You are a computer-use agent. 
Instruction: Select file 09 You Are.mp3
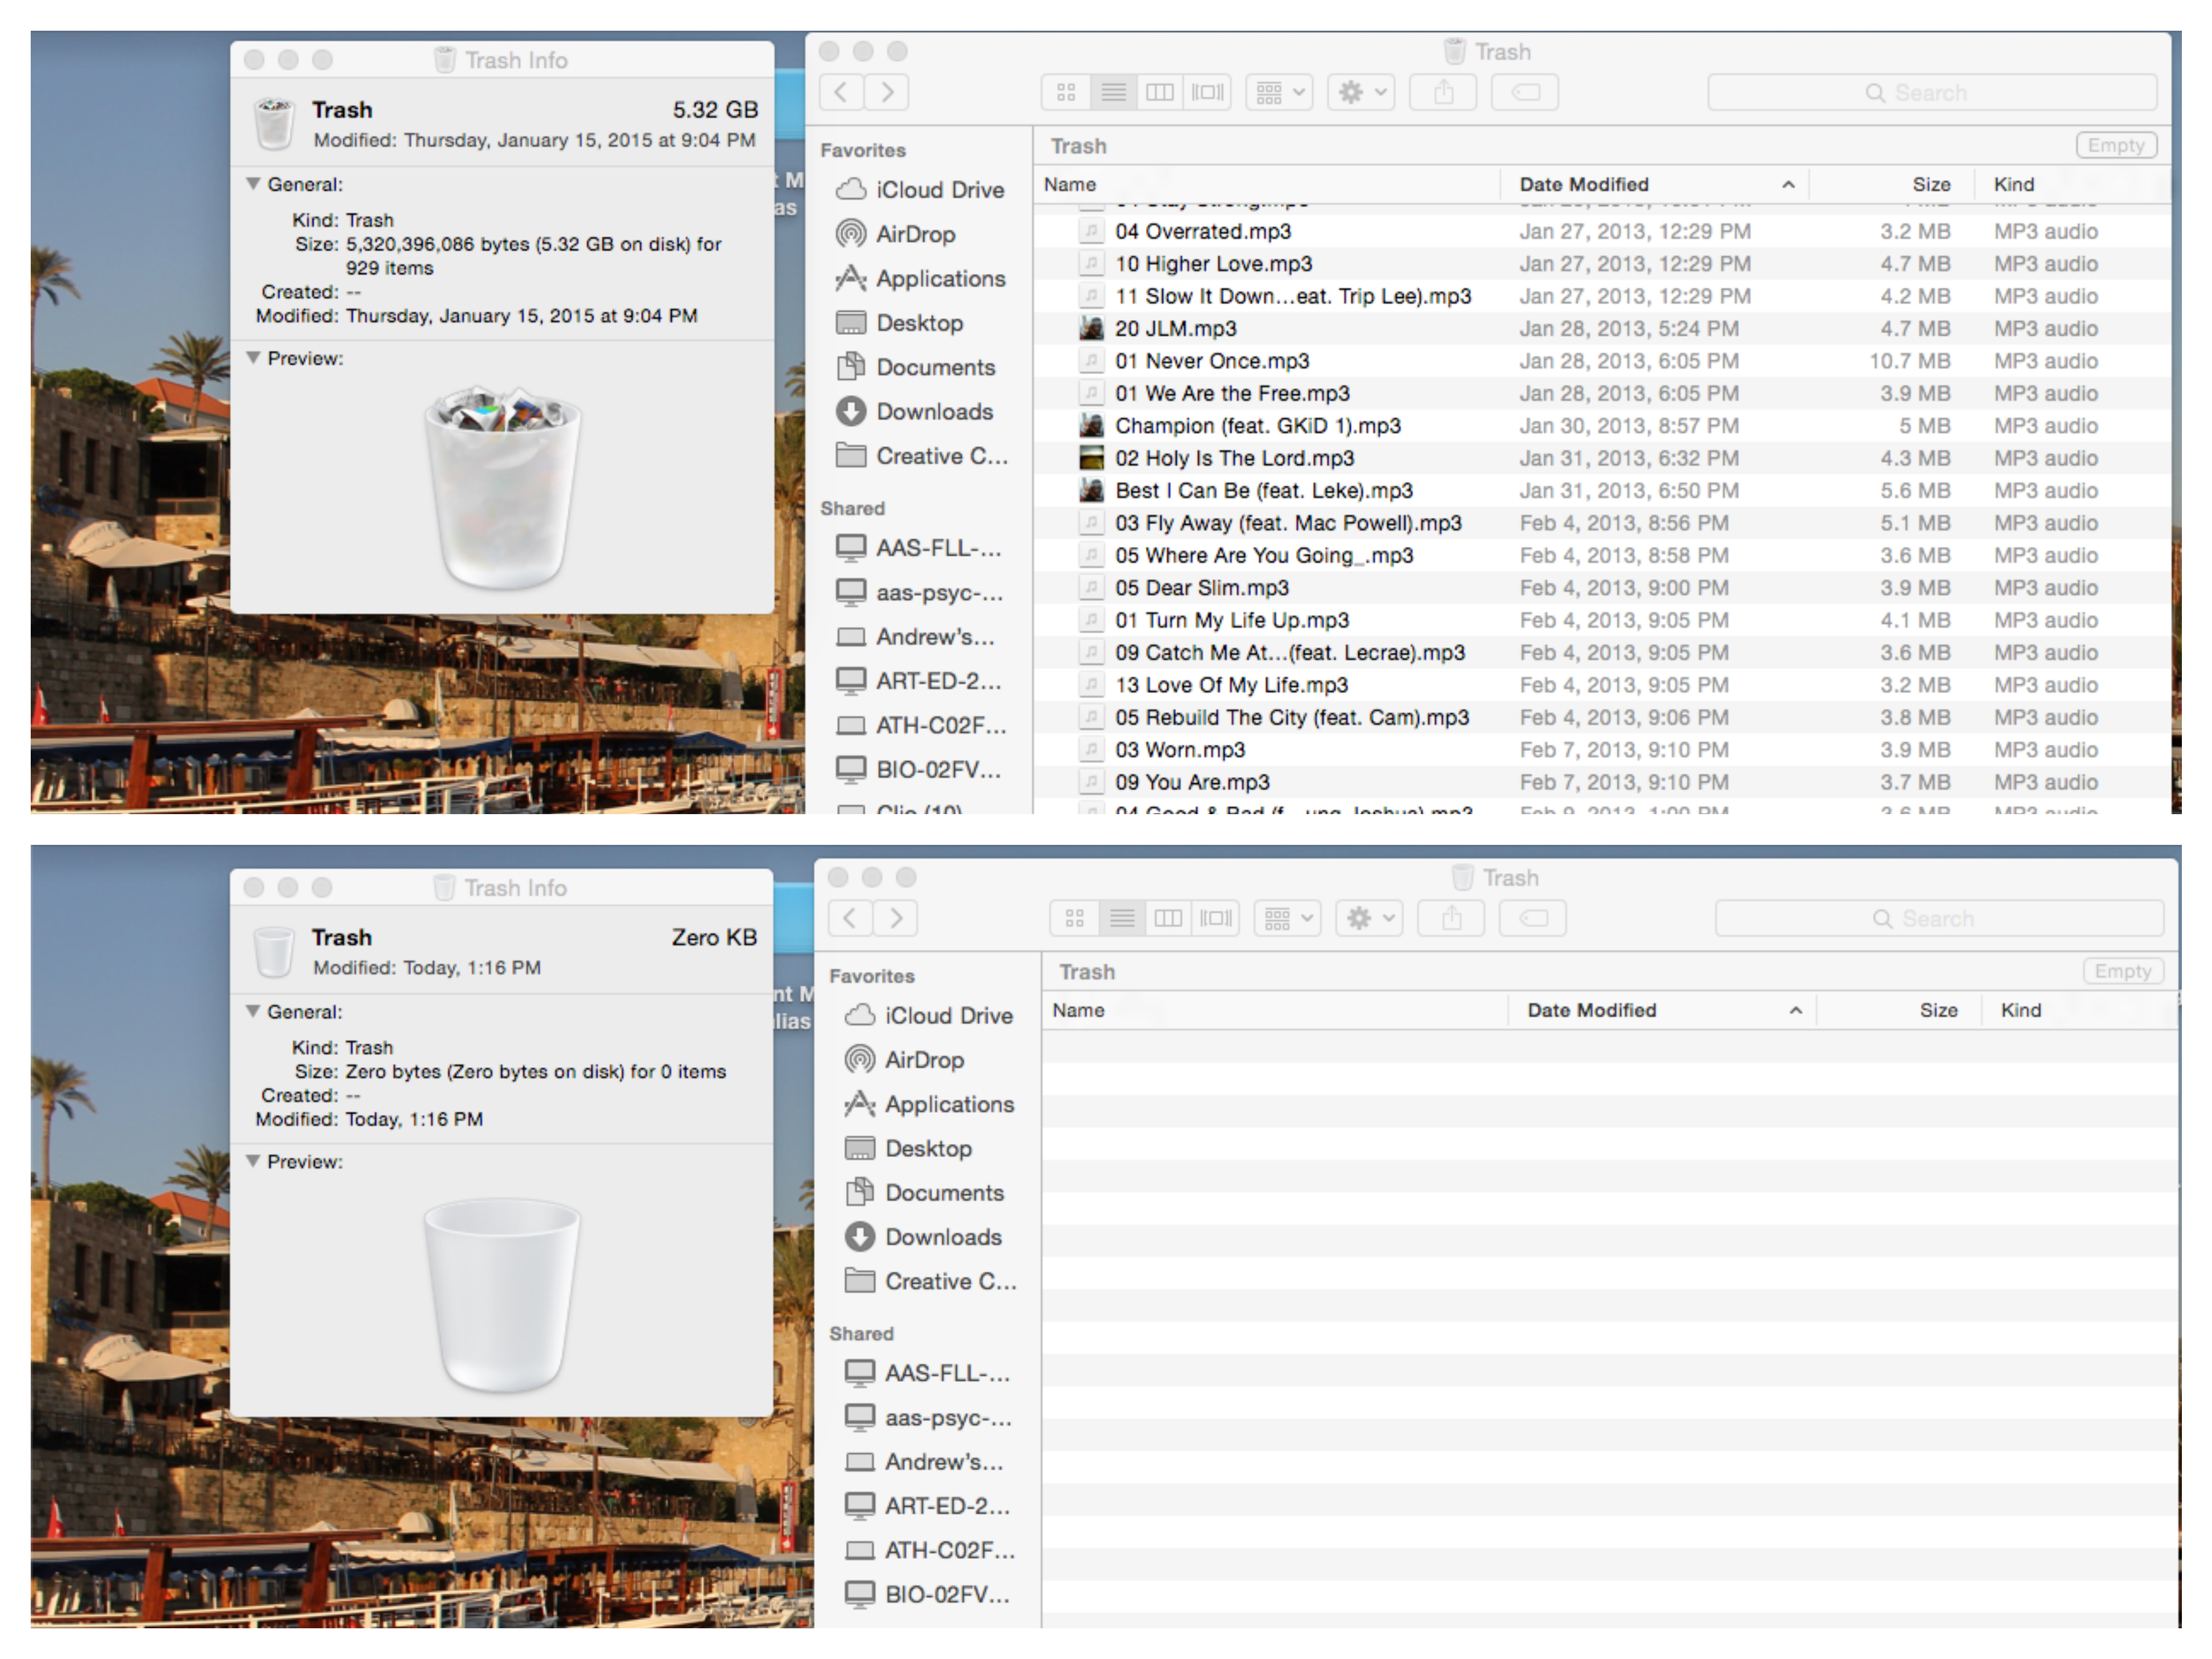tap(1602, 782)
